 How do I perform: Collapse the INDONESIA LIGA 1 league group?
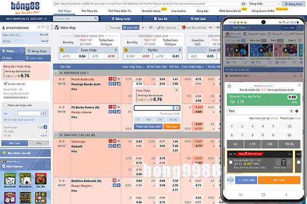click(56, 73)
